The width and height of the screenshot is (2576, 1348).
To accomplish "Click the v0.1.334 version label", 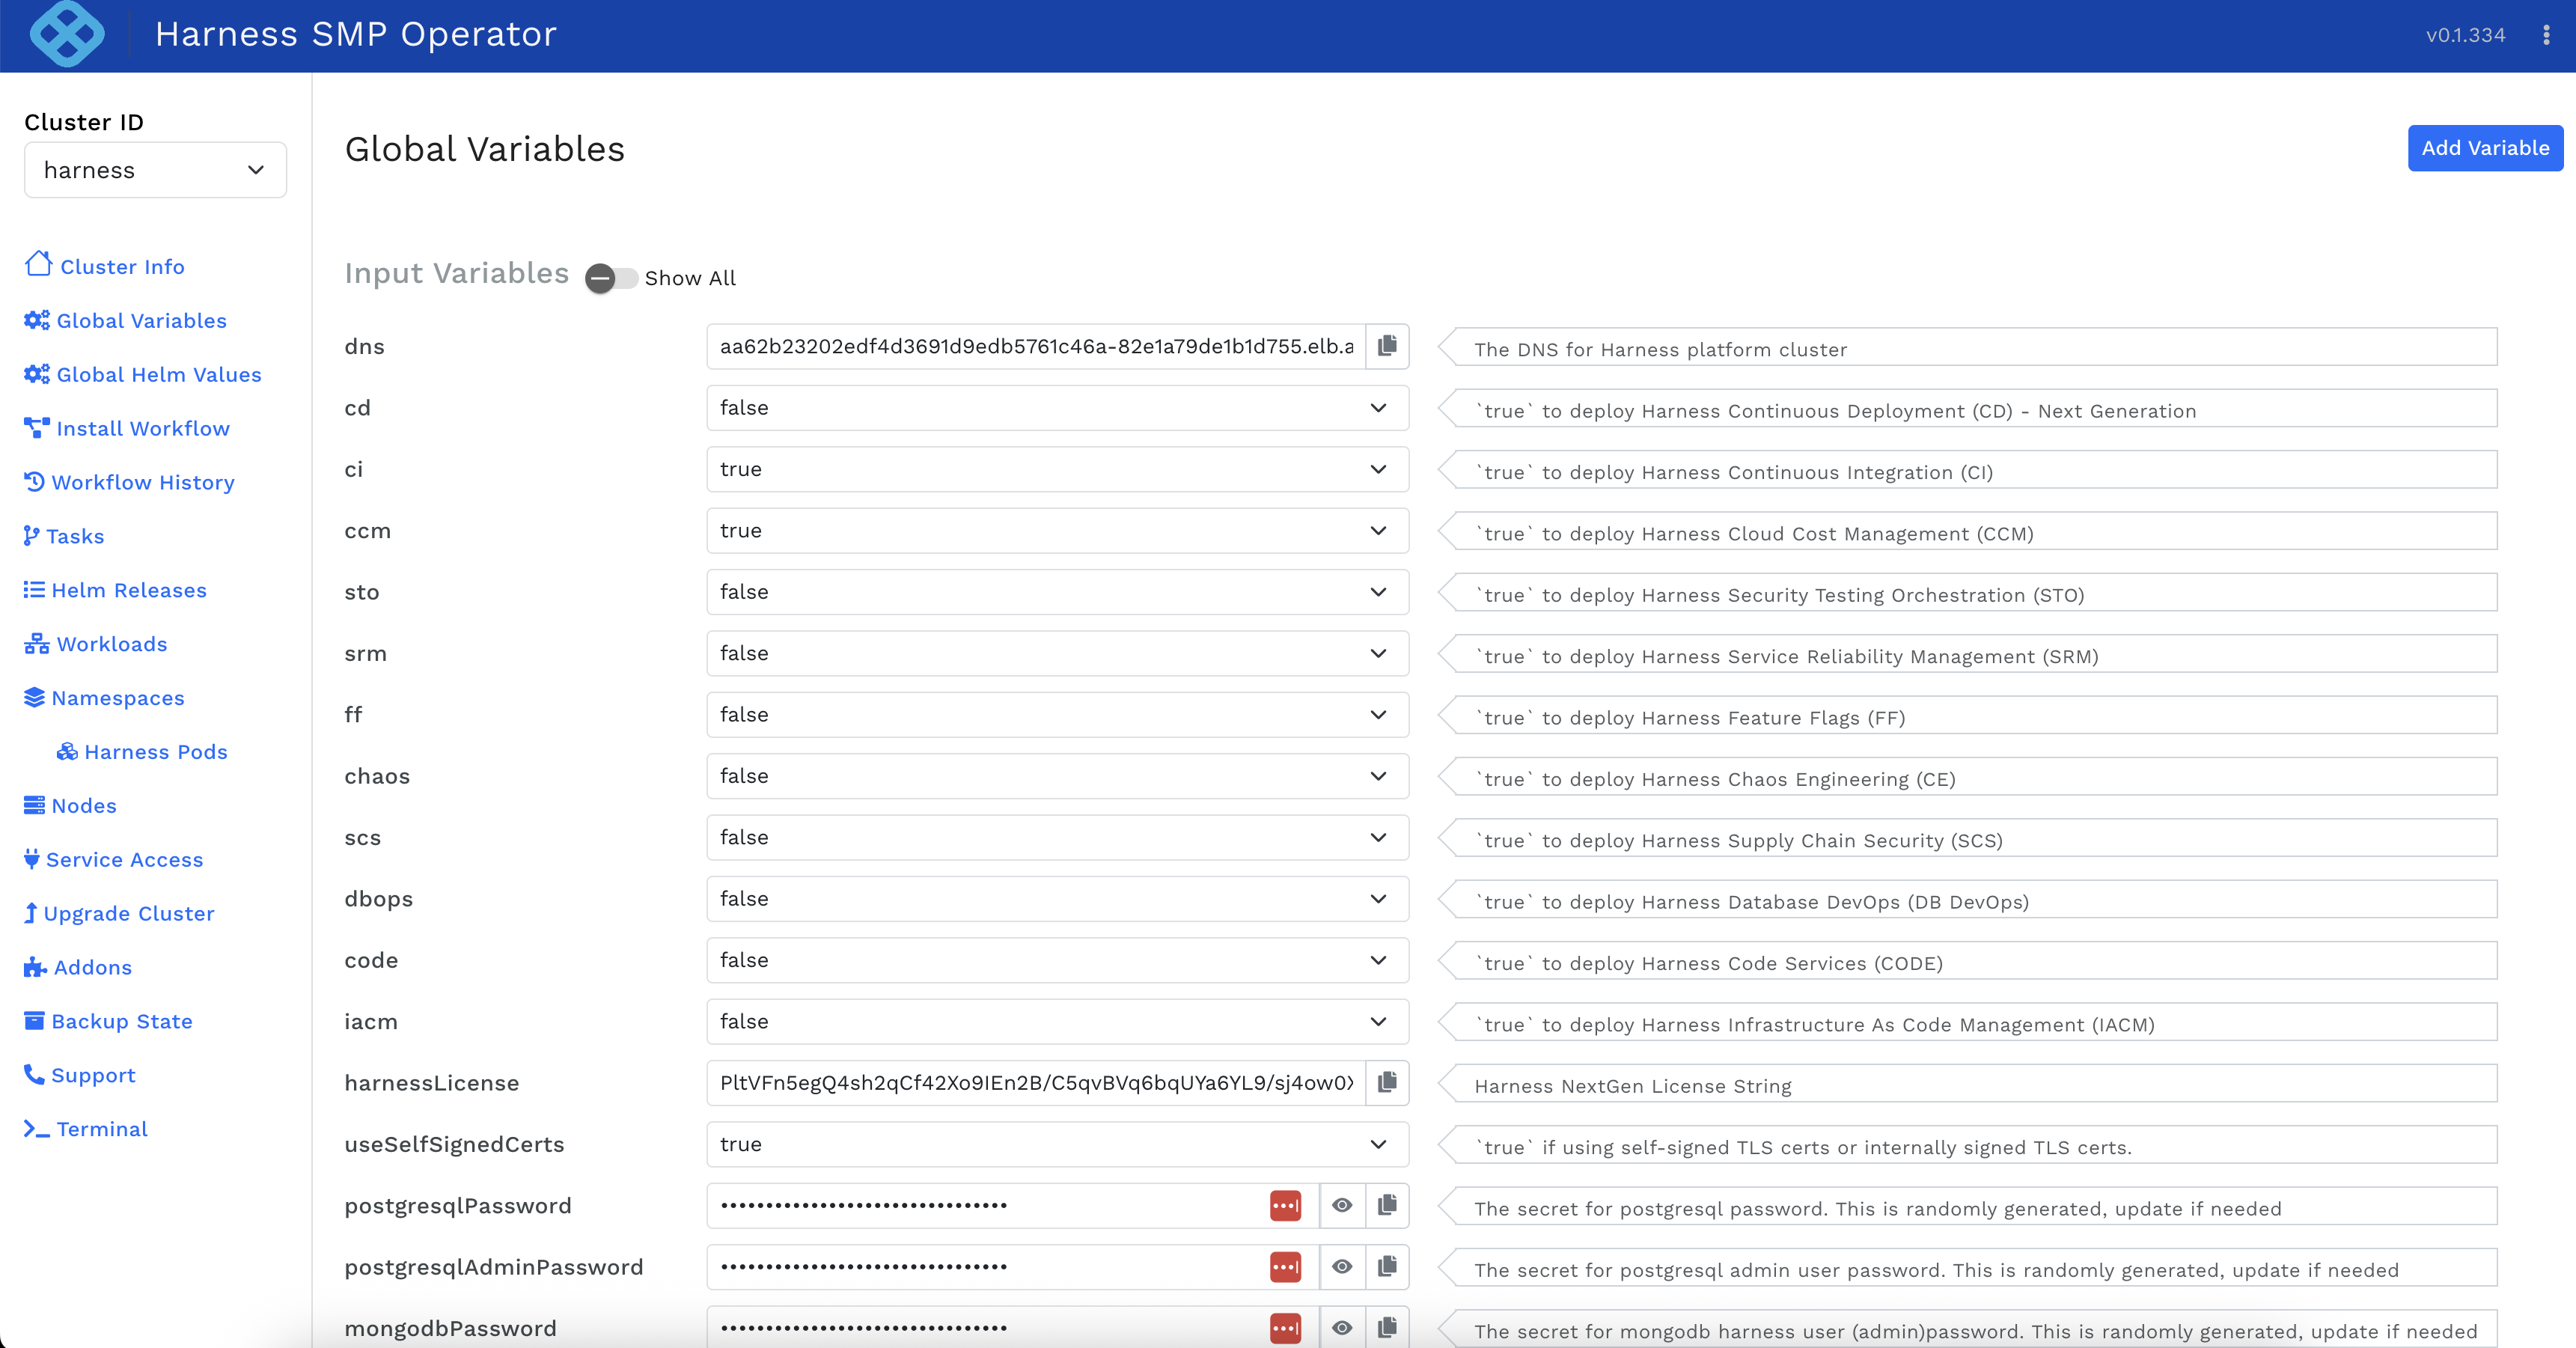I will coord(2465,35).
